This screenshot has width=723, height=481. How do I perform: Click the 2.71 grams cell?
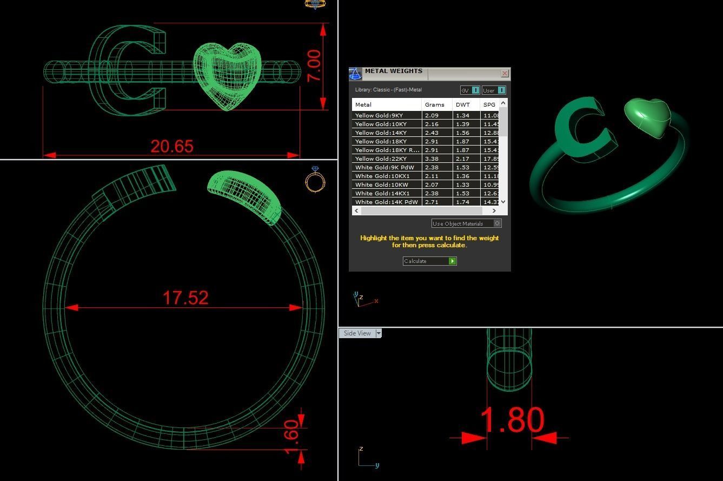(437, 202)
